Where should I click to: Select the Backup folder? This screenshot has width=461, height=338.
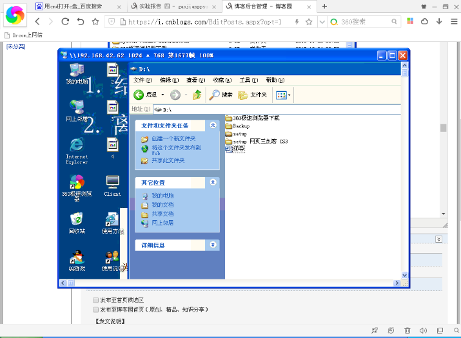pos(237,126)
